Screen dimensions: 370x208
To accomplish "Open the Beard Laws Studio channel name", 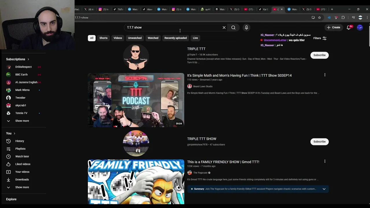I will (x=203, y=86).
